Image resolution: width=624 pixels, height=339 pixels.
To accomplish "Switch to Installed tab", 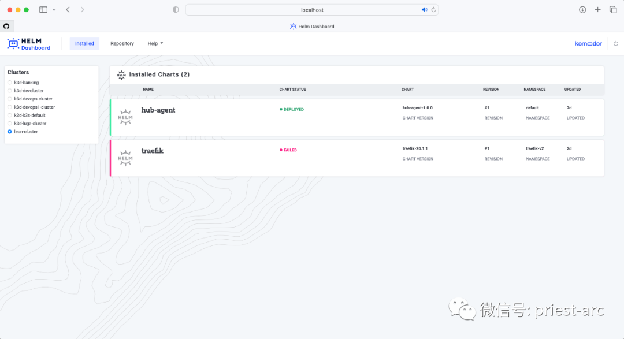I will point(84,43).
